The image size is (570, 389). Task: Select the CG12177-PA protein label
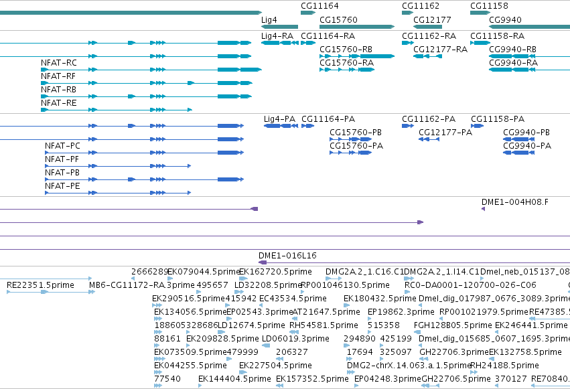pos(445,133)
